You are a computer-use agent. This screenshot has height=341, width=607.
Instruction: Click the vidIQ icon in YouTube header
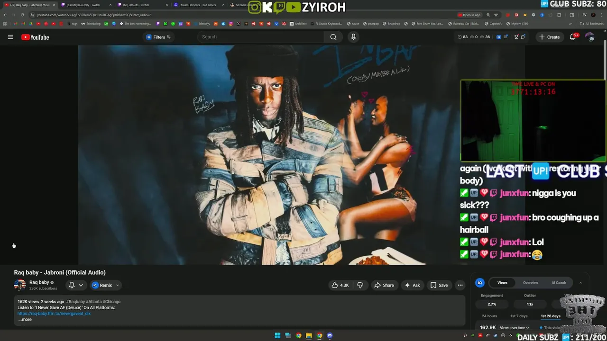click(x=498, y=37)
